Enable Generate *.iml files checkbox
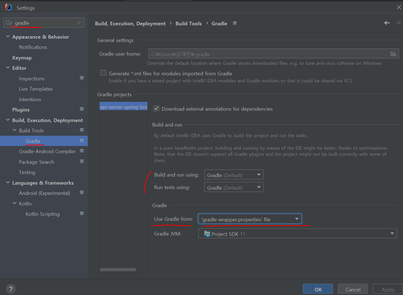Screen dimensions: 403x295 tap(103, 73)
